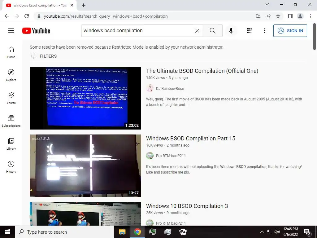Open the Windows Start menu
317x238 pixels.
[7, 232]
